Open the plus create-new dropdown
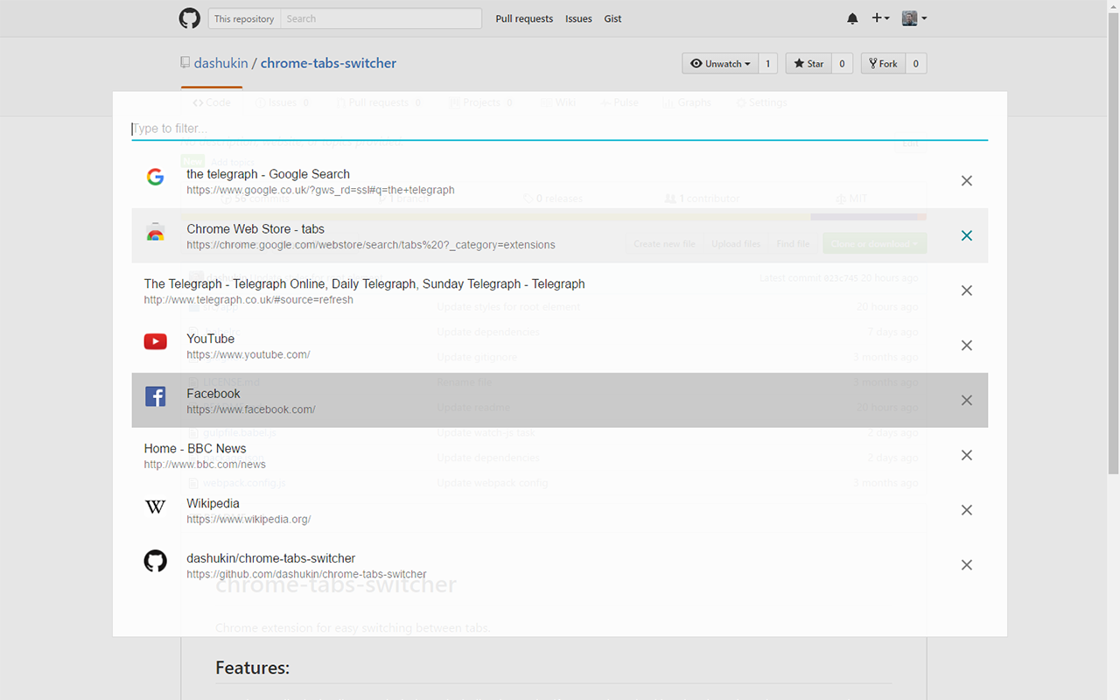1120x700 pixels. 880,18
